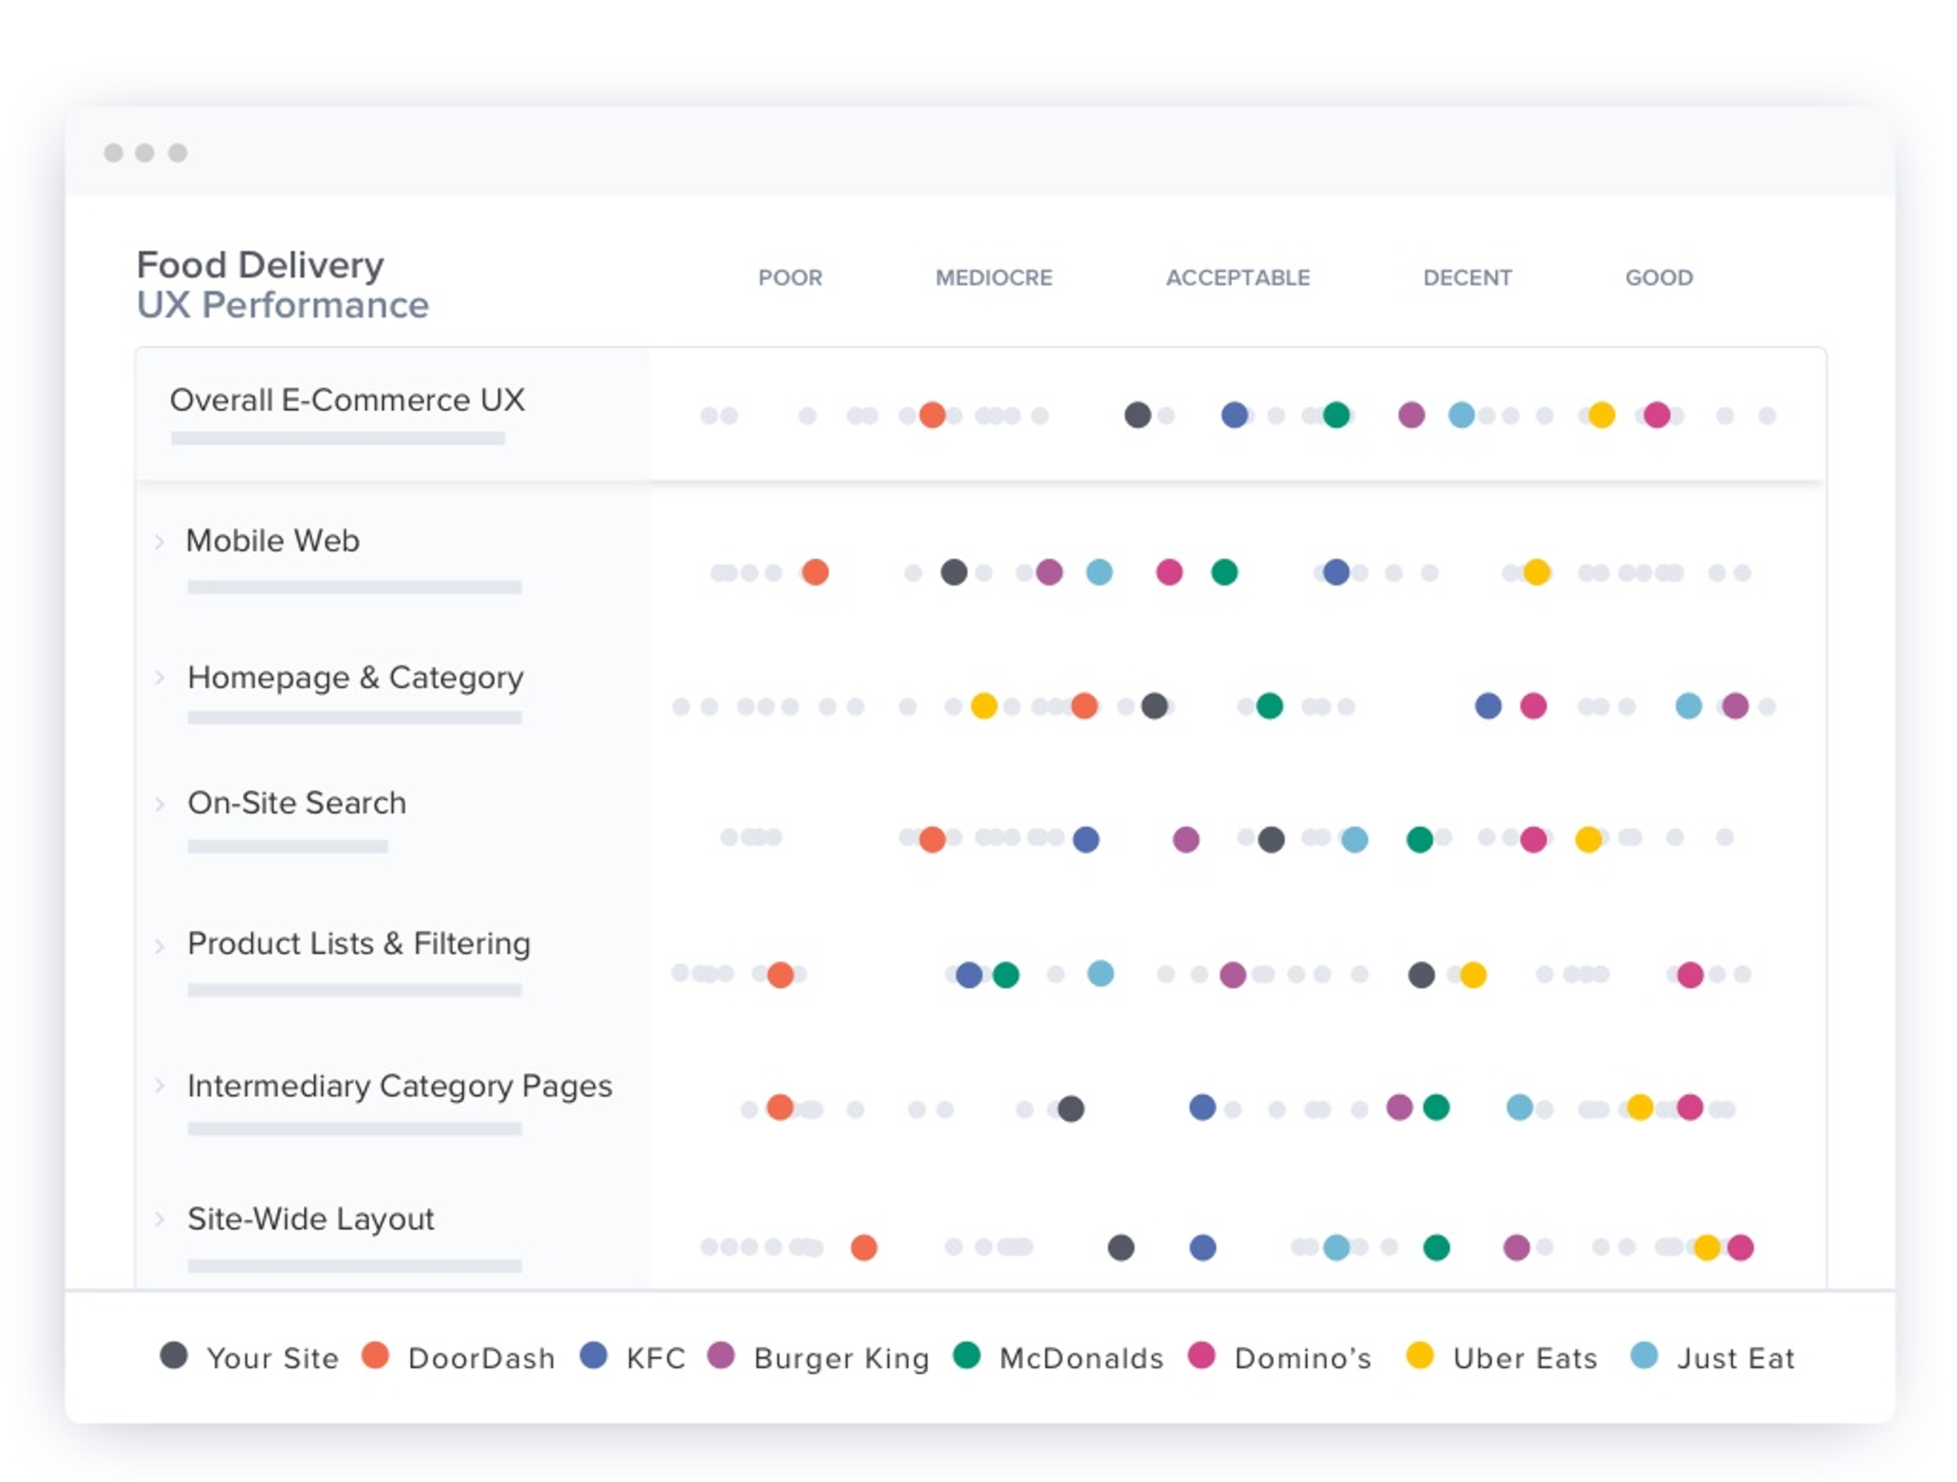This screenshot has height=1482, width=1957.
Task: Click Intermediary Category Pages row label
Action: pyautogui.click(x=399, y=1087)
